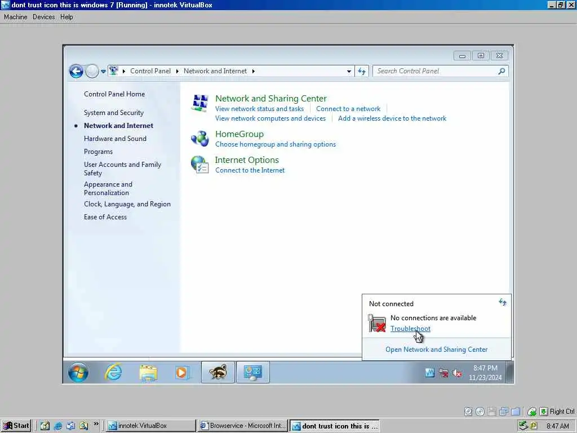The width and height of the screenshot is (577, 433).
Task: Go back with the blue Back arrow
Action: [76, 71]
